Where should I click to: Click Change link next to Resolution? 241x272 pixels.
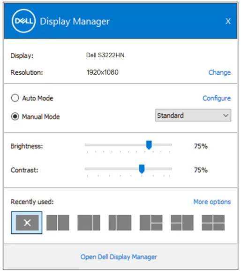click(x=219, y=72)
